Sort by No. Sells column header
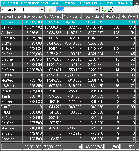The image size is (139, 151). pos(128,17)
